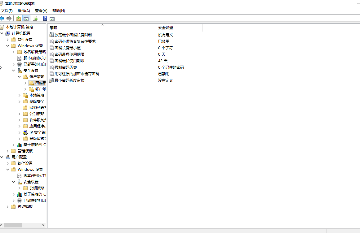The image size is (360, 233).
Task: Open Help via the blue question mark icon
Action: coord(45,19)
